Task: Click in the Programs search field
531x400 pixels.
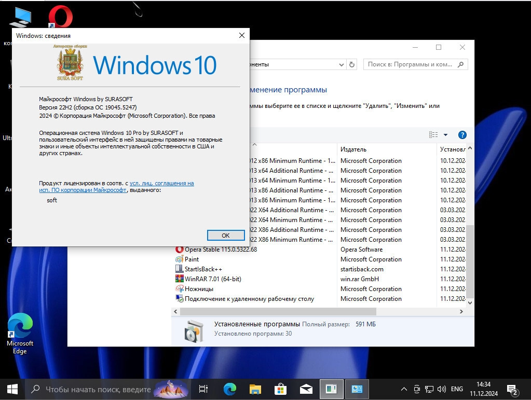Action: click(x=410, y=65)
